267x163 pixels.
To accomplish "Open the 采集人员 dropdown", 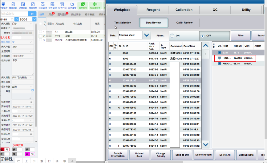I will tap(31, 120).
